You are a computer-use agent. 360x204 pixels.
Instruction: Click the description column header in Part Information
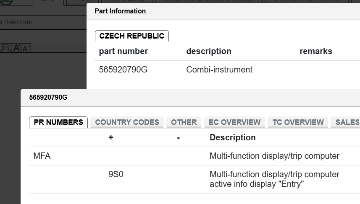(209, 51)
